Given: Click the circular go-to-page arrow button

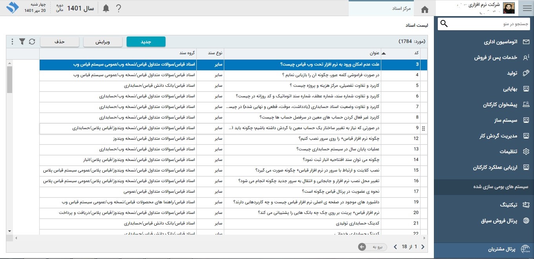Looking at the screenshot, I should [362, 247].
